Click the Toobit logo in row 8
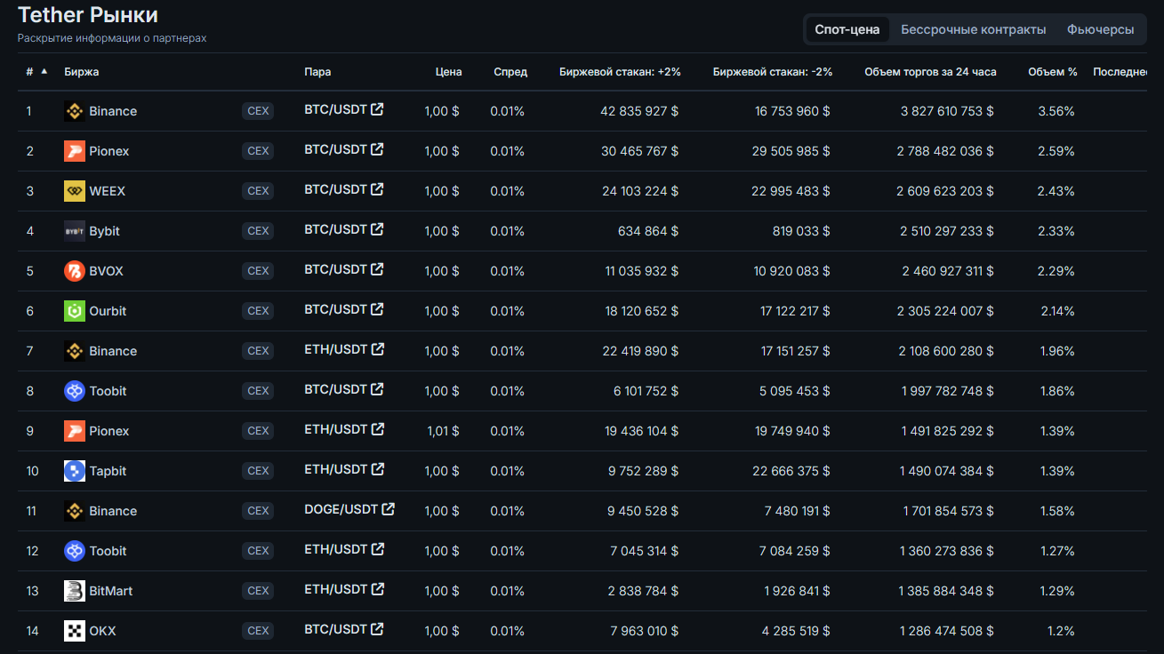The height and width of the screenshot is (654, 1164). coord(75,391)
